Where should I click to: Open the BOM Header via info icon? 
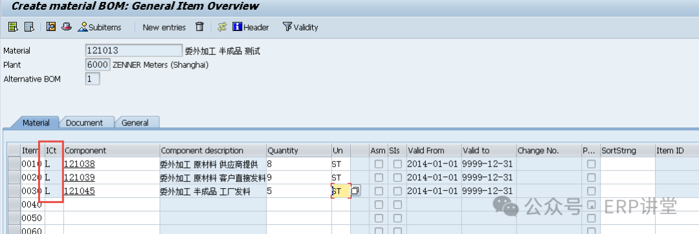coord(250,27)
